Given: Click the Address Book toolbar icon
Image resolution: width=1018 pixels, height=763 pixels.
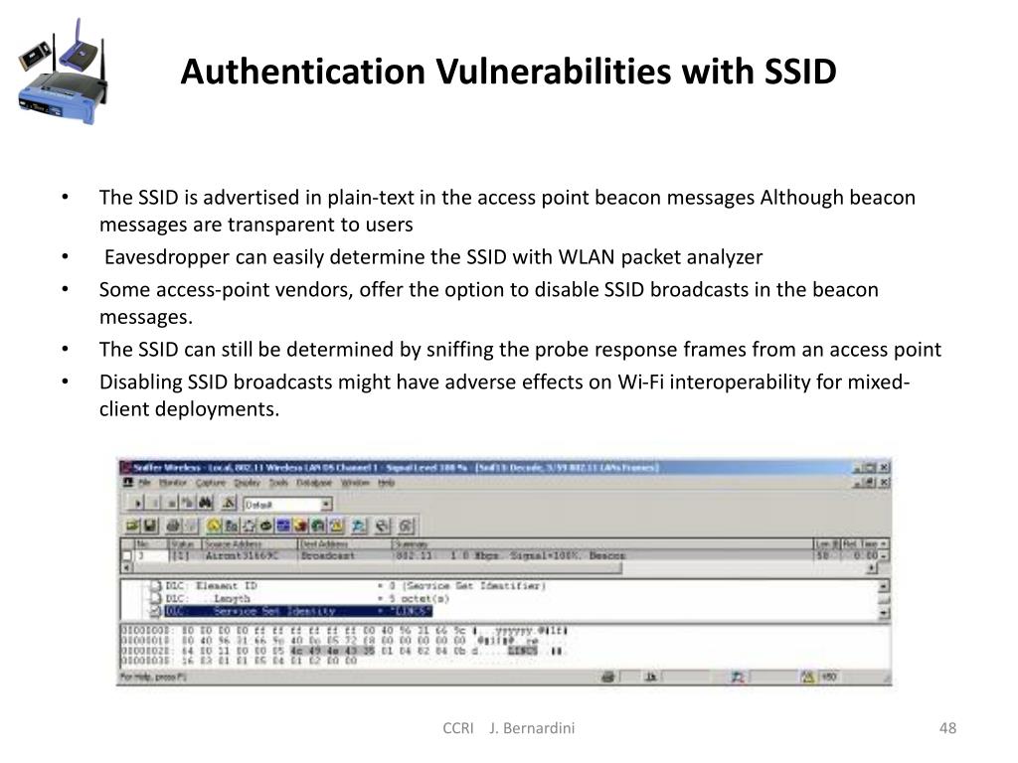Looking at the screenshot, I should (x=383, y=527).
